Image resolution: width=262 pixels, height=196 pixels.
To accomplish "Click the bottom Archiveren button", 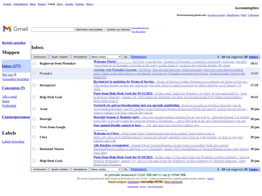I will [x=40, y=169].
